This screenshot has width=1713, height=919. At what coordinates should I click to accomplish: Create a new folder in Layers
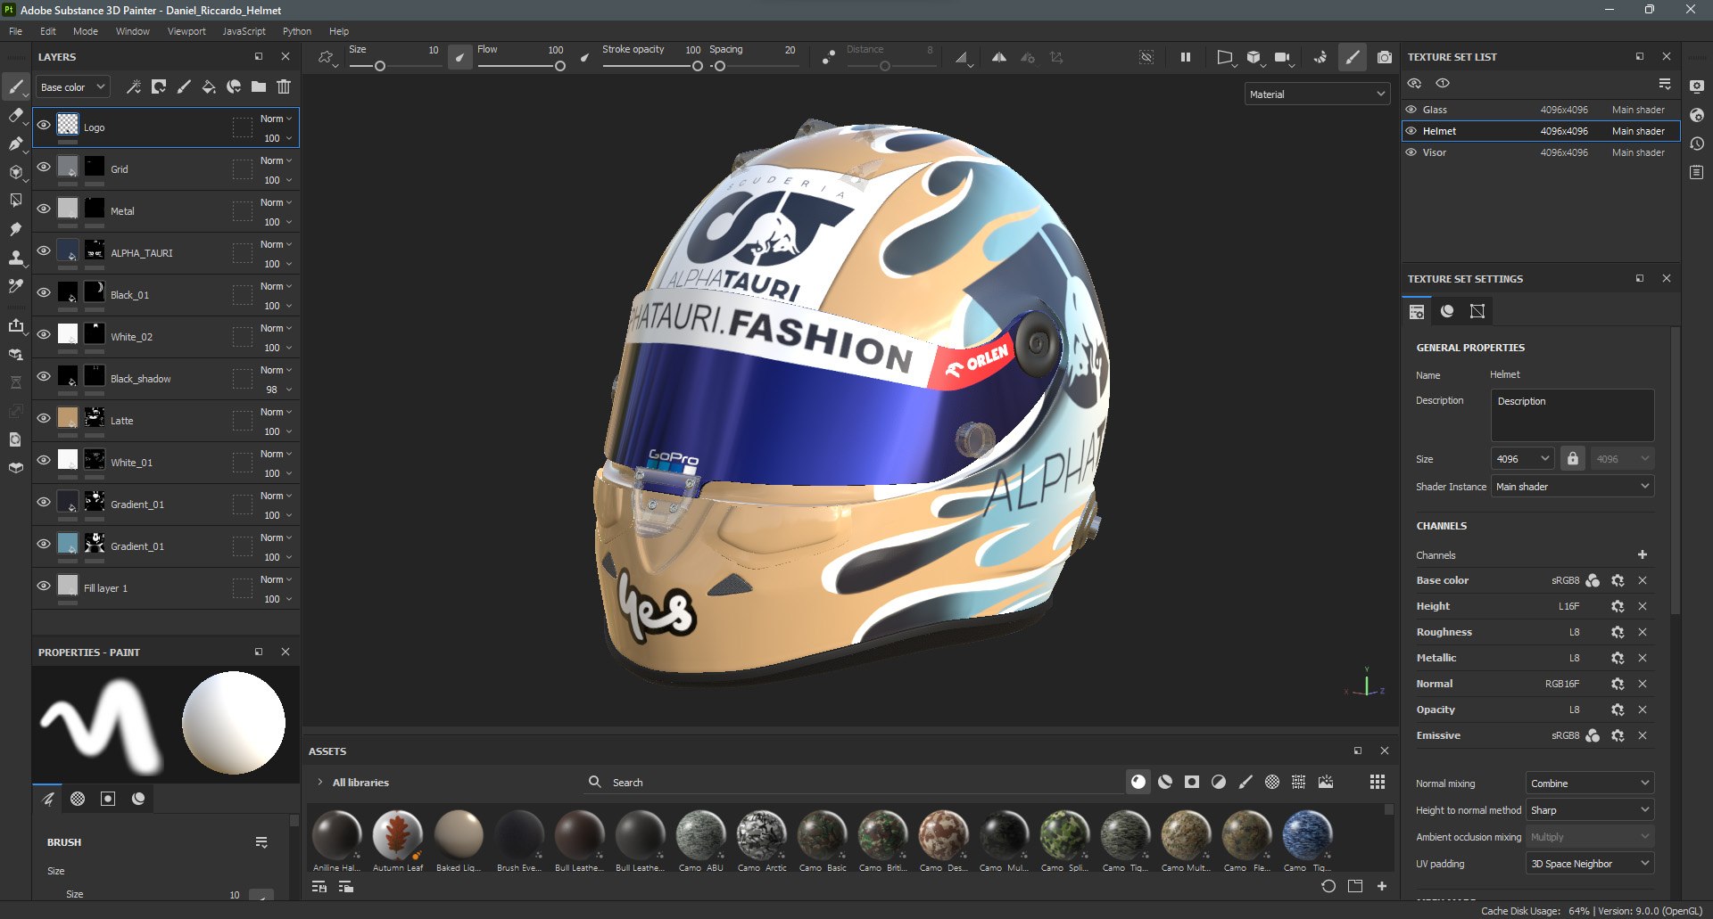point(259,86)
